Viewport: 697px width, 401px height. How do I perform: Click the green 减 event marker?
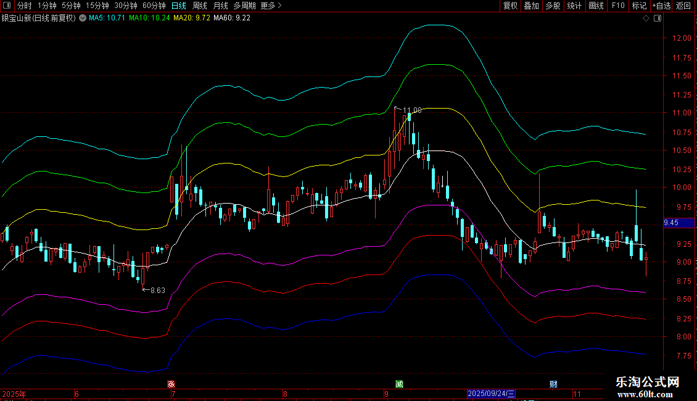tap(399, 384)
